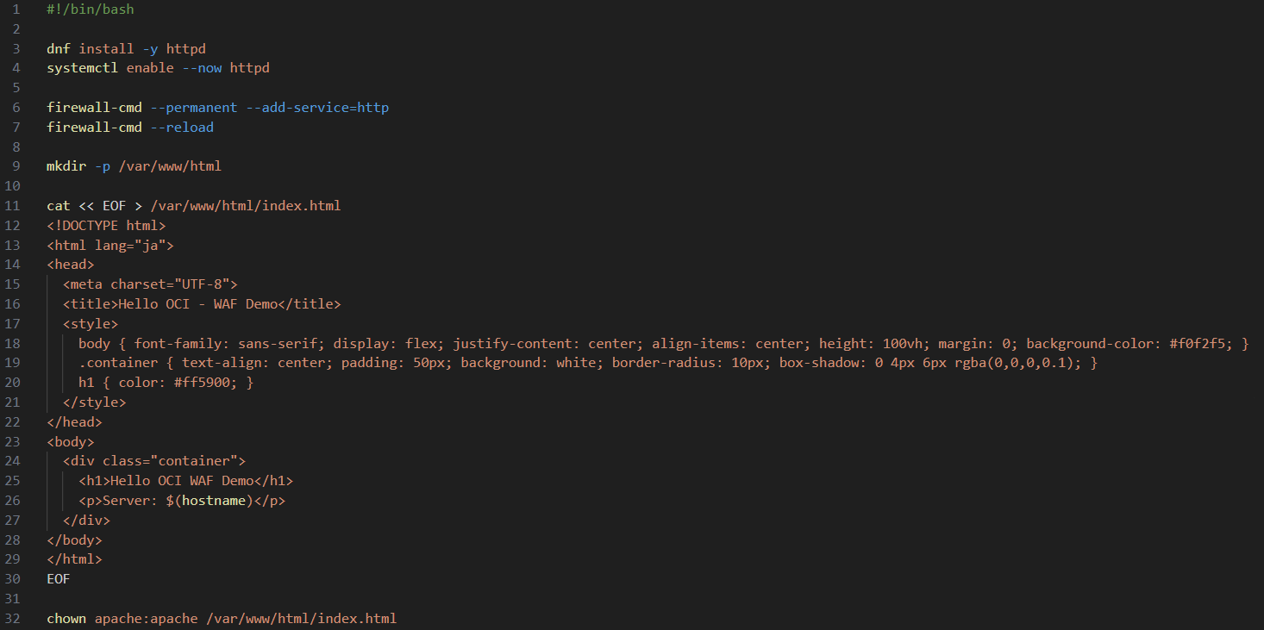Click the .container CSS selector
The height and width of the screenshot is (630, 1264).
click(118, 363)
